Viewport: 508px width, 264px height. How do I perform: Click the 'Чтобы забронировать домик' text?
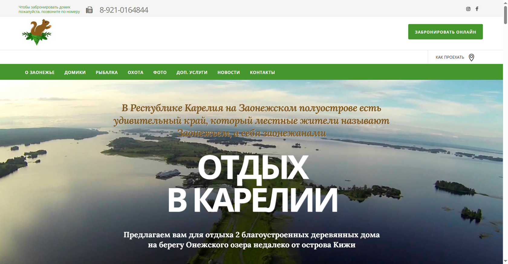(x=49, y=9)
